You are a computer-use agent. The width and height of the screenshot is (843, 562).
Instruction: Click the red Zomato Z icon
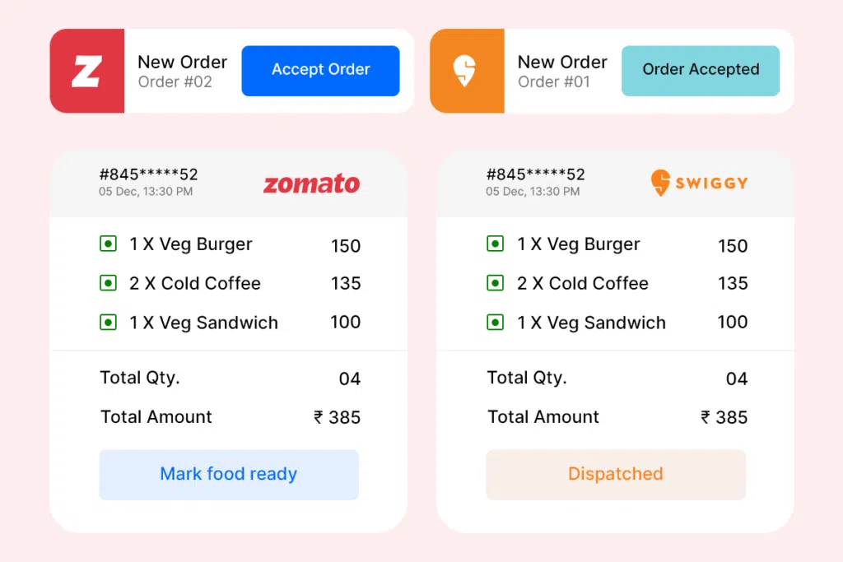[87, 71]
